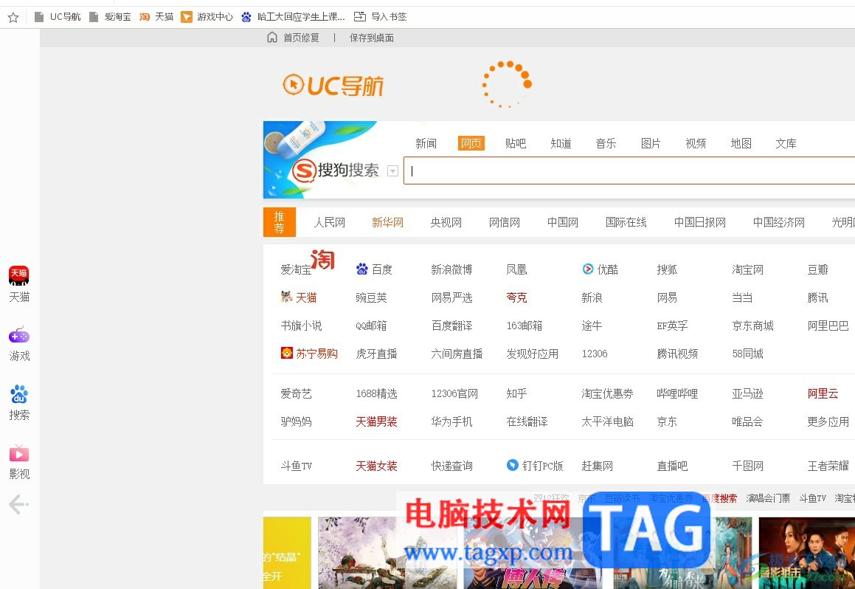The height and width of the screenshot is (589, 855).
Task: Open the 夸克 link
Action: (516, 297)
